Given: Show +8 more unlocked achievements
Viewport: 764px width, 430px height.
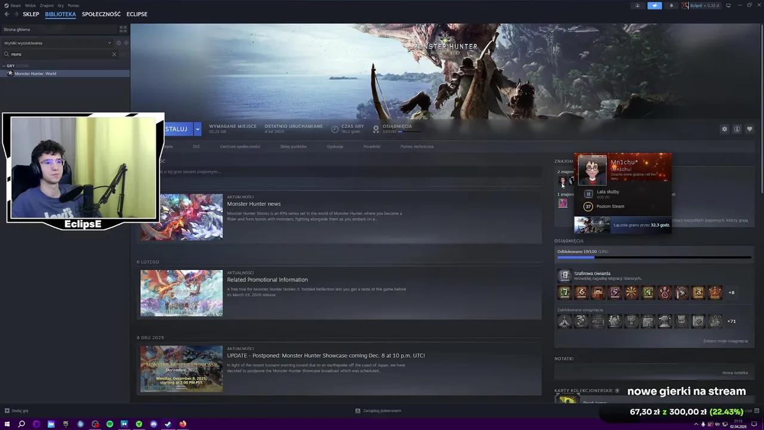Looking at the screenshot, I should 732,293.
